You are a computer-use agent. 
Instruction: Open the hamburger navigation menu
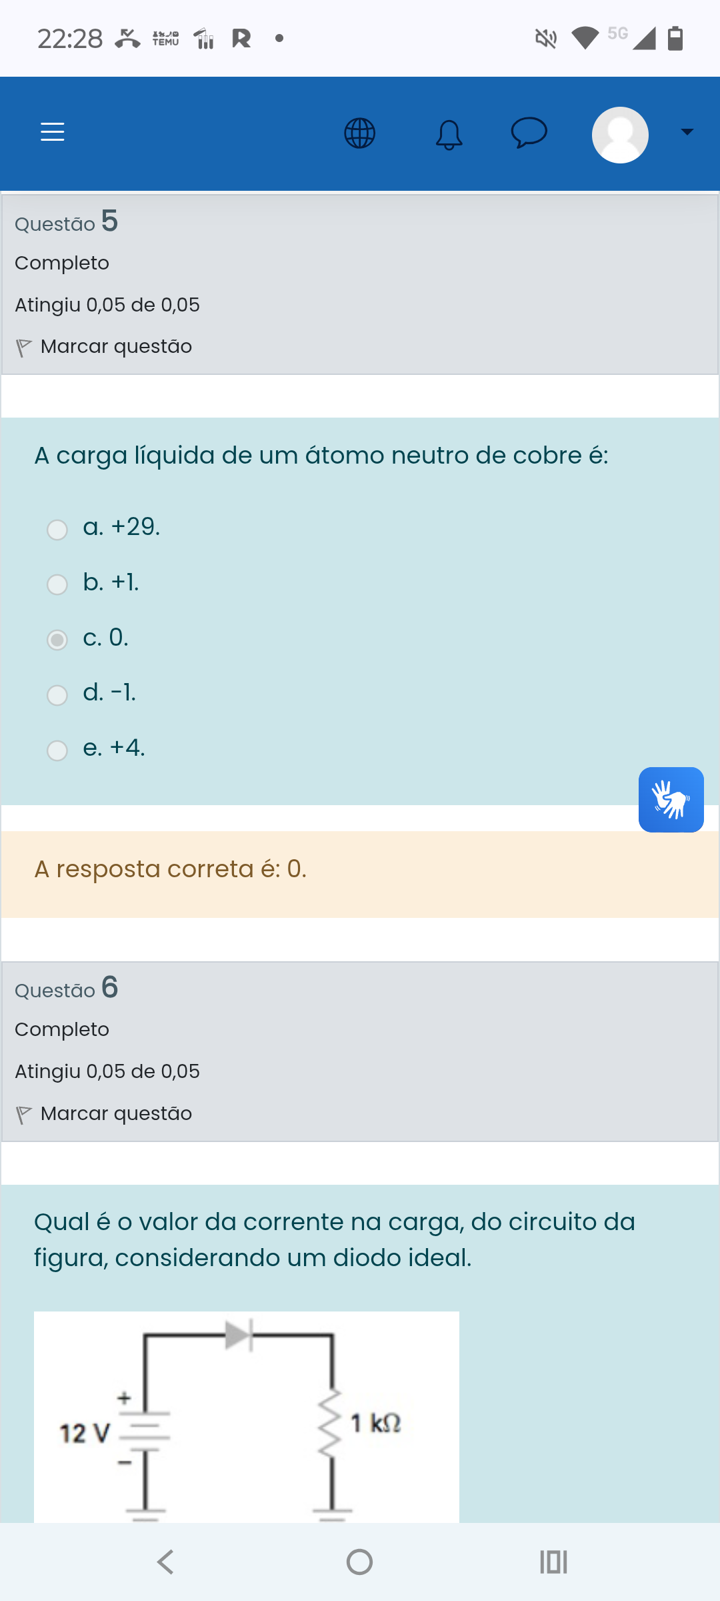(x=53, y=132)
